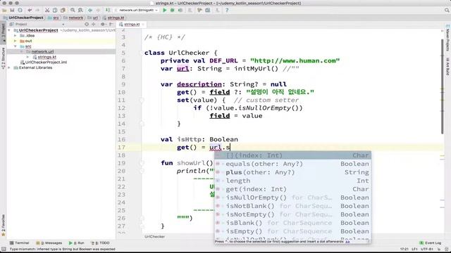Choose isBlank() completion suggestion
This screenshot has width=451, height=253.
click(x=293, y=223)
